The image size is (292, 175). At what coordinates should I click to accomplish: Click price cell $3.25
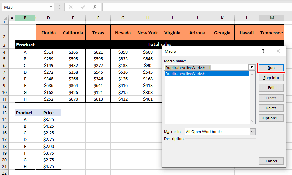click(x=48, y=120)
